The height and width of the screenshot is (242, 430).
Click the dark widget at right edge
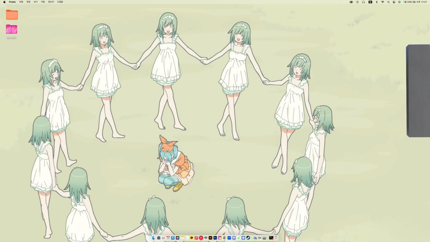tap(418, 91)
